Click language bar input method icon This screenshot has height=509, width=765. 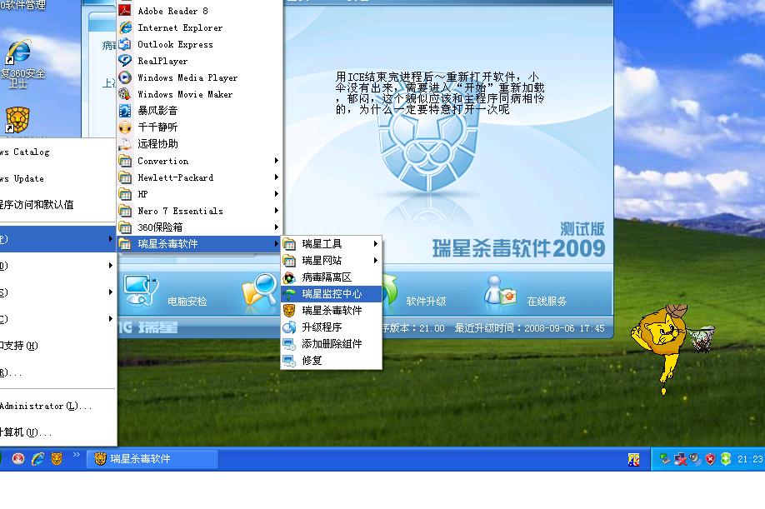[634, 460]
